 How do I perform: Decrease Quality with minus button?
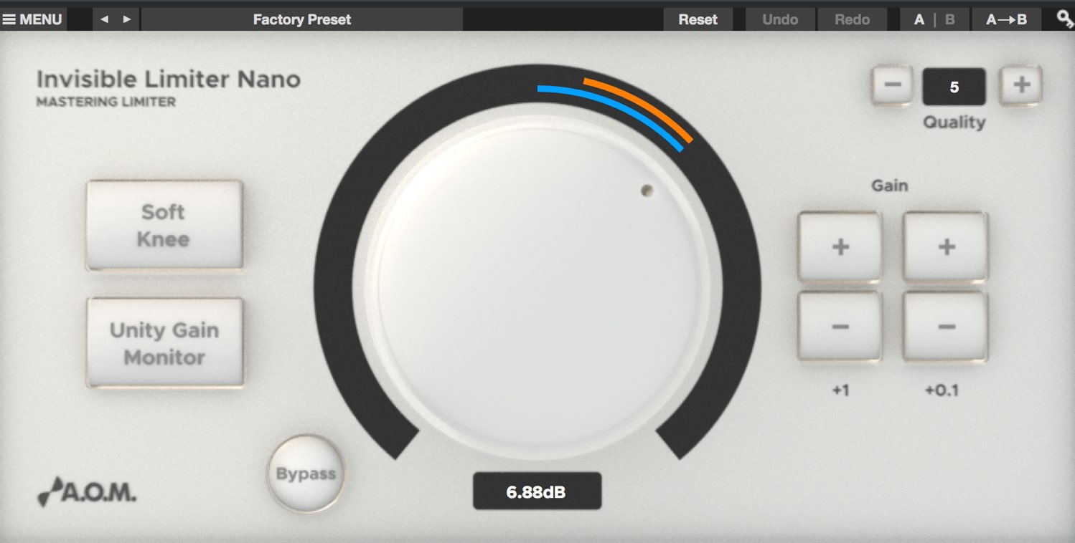click(892, 85)
